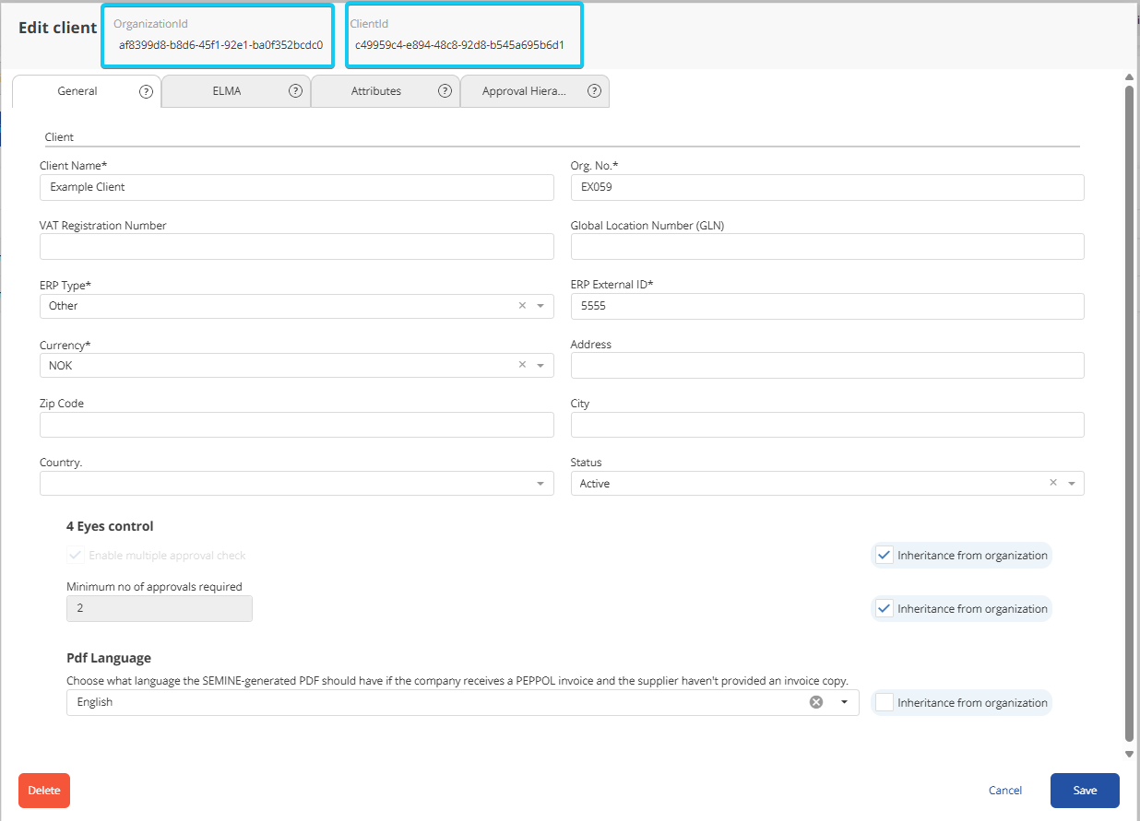This screenshot has height=821, width=1140.
Task: Click the Minimum no of approvals field
Action: [160, 609]
